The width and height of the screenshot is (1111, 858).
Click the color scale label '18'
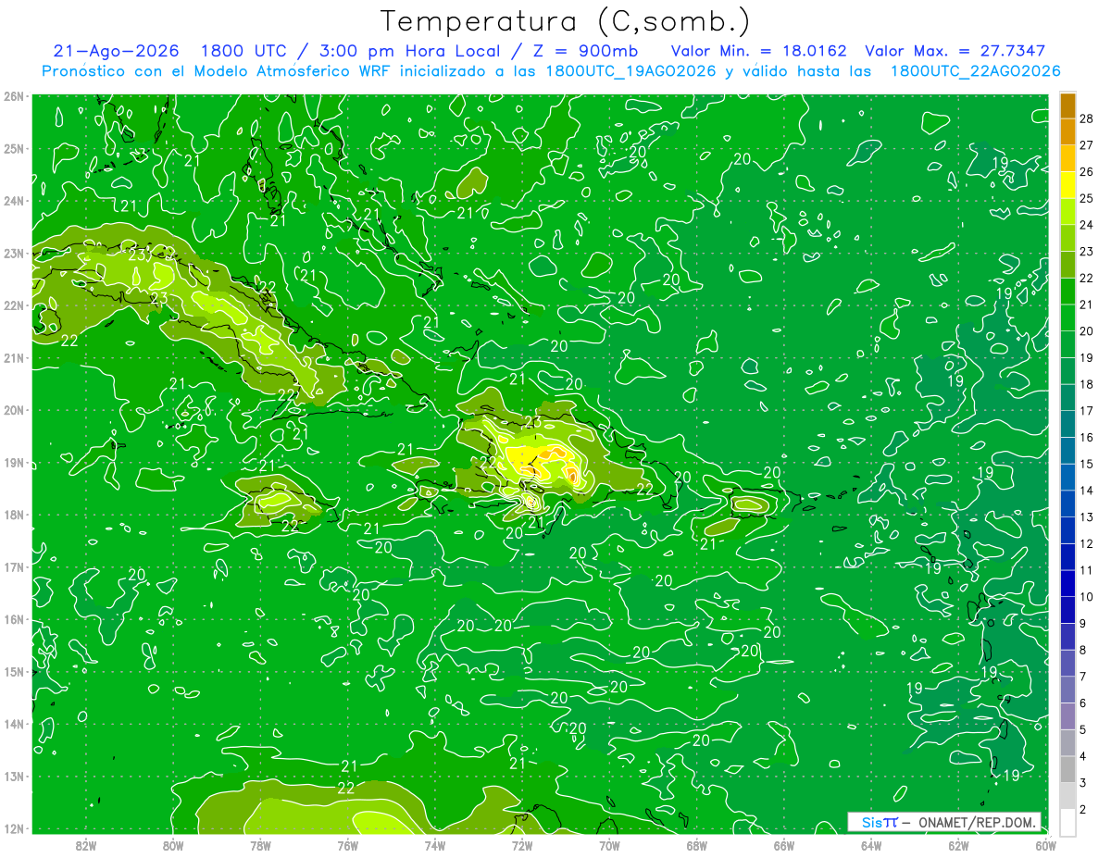click(x=1087, y=384)
